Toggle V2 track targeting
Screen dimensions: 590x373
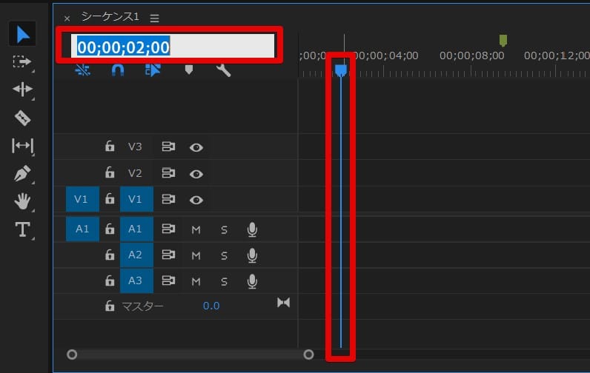click(135, 173)
